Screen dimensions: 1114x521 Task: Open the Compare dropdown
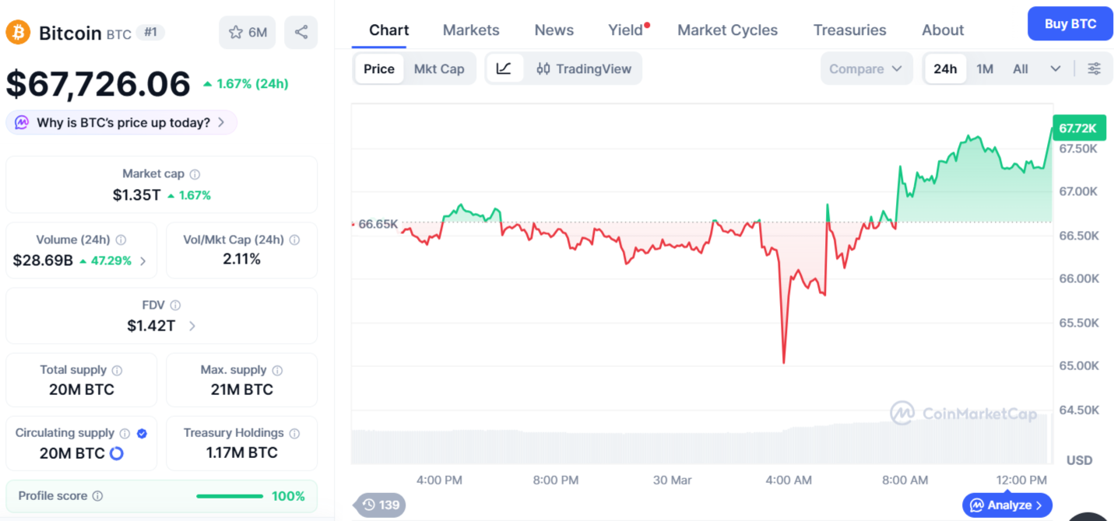pyautogui.click(x=866, y=68)
